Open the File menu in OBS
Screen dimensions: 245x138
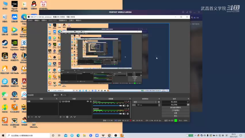coord(30,21)
